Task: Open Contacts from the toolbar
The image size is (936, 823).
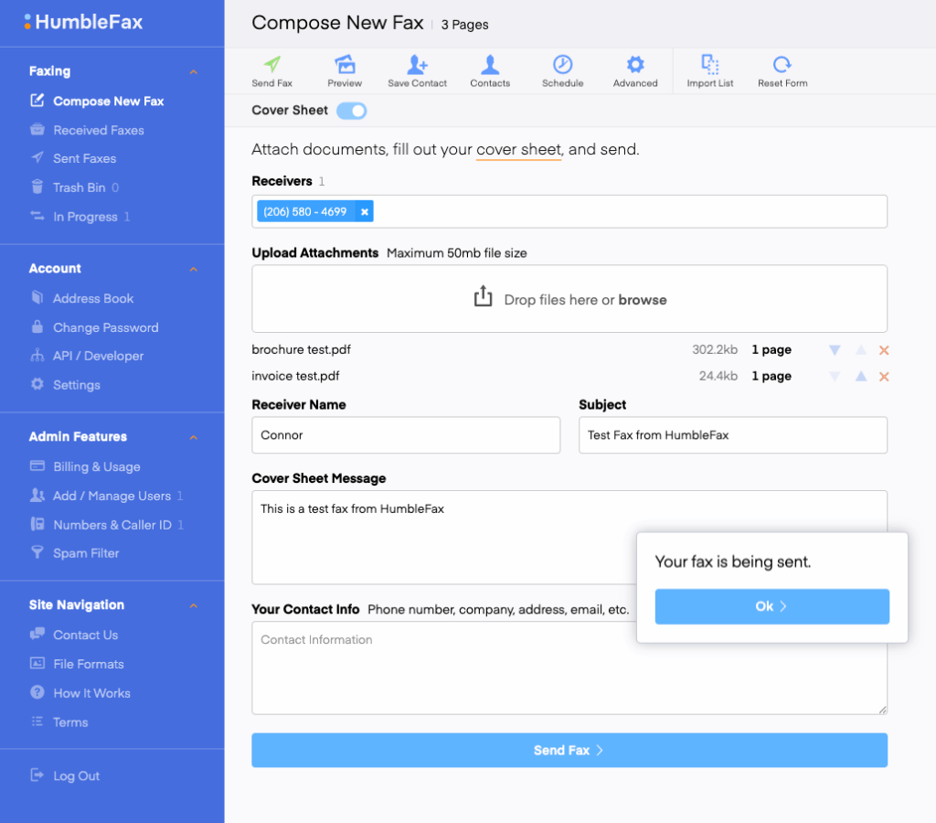Action: tap(490, 66)
